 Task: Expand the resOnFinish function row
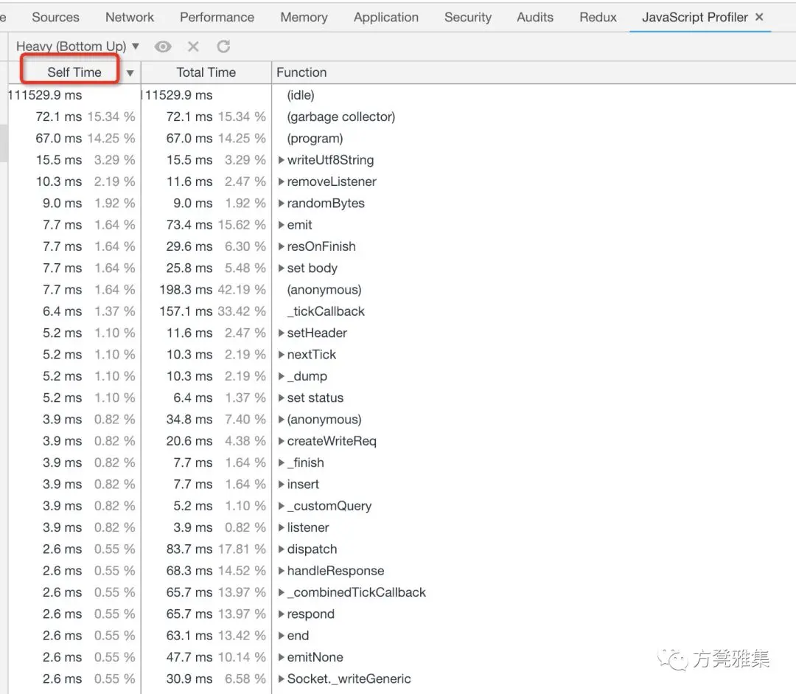pos(282,246)
